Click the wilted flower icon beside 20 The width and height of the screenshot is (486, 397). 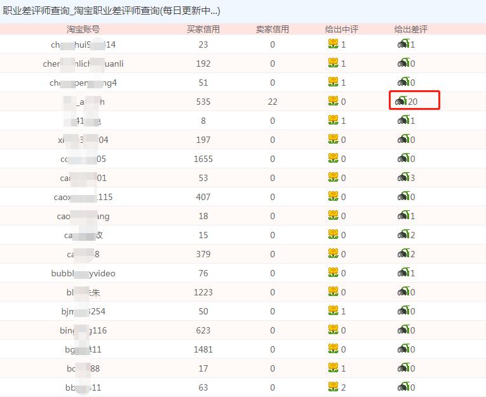(401, 101)
